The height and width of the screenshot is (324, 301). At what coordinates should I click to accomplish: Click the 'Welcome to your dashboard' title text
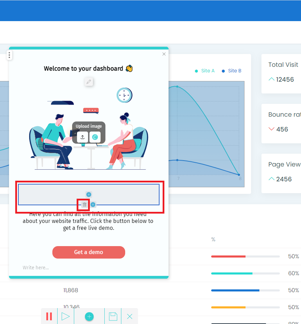point(84,69)
